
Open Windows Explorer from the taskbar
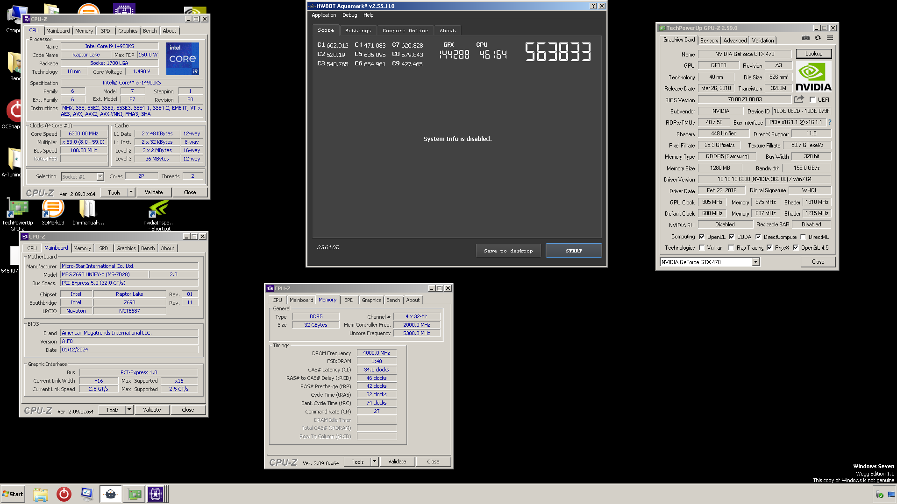click(41, 494)
